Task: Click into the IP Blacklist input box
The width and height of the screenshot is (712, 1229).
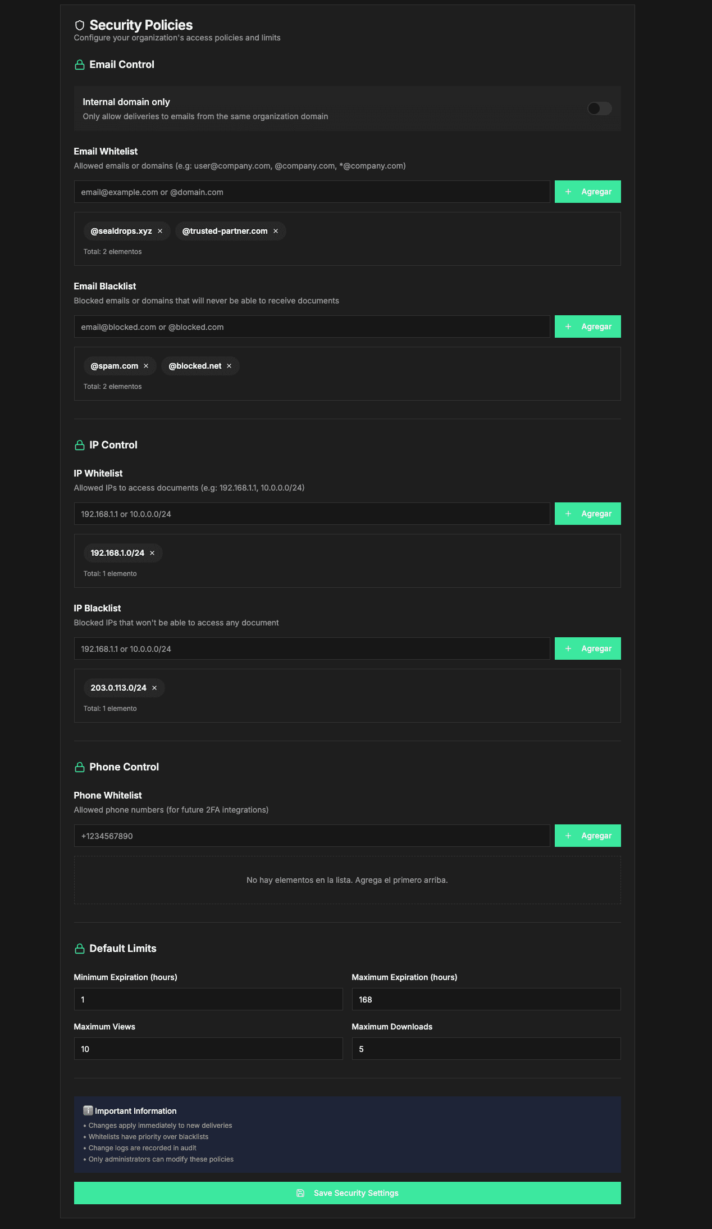Action: [312, 649]
